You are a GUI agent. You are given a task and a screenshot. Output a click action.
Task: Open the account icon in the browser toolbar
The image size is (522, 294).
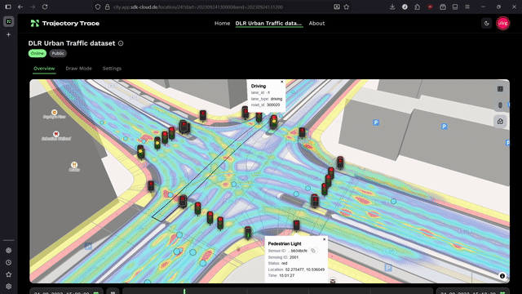pos(405,7)
